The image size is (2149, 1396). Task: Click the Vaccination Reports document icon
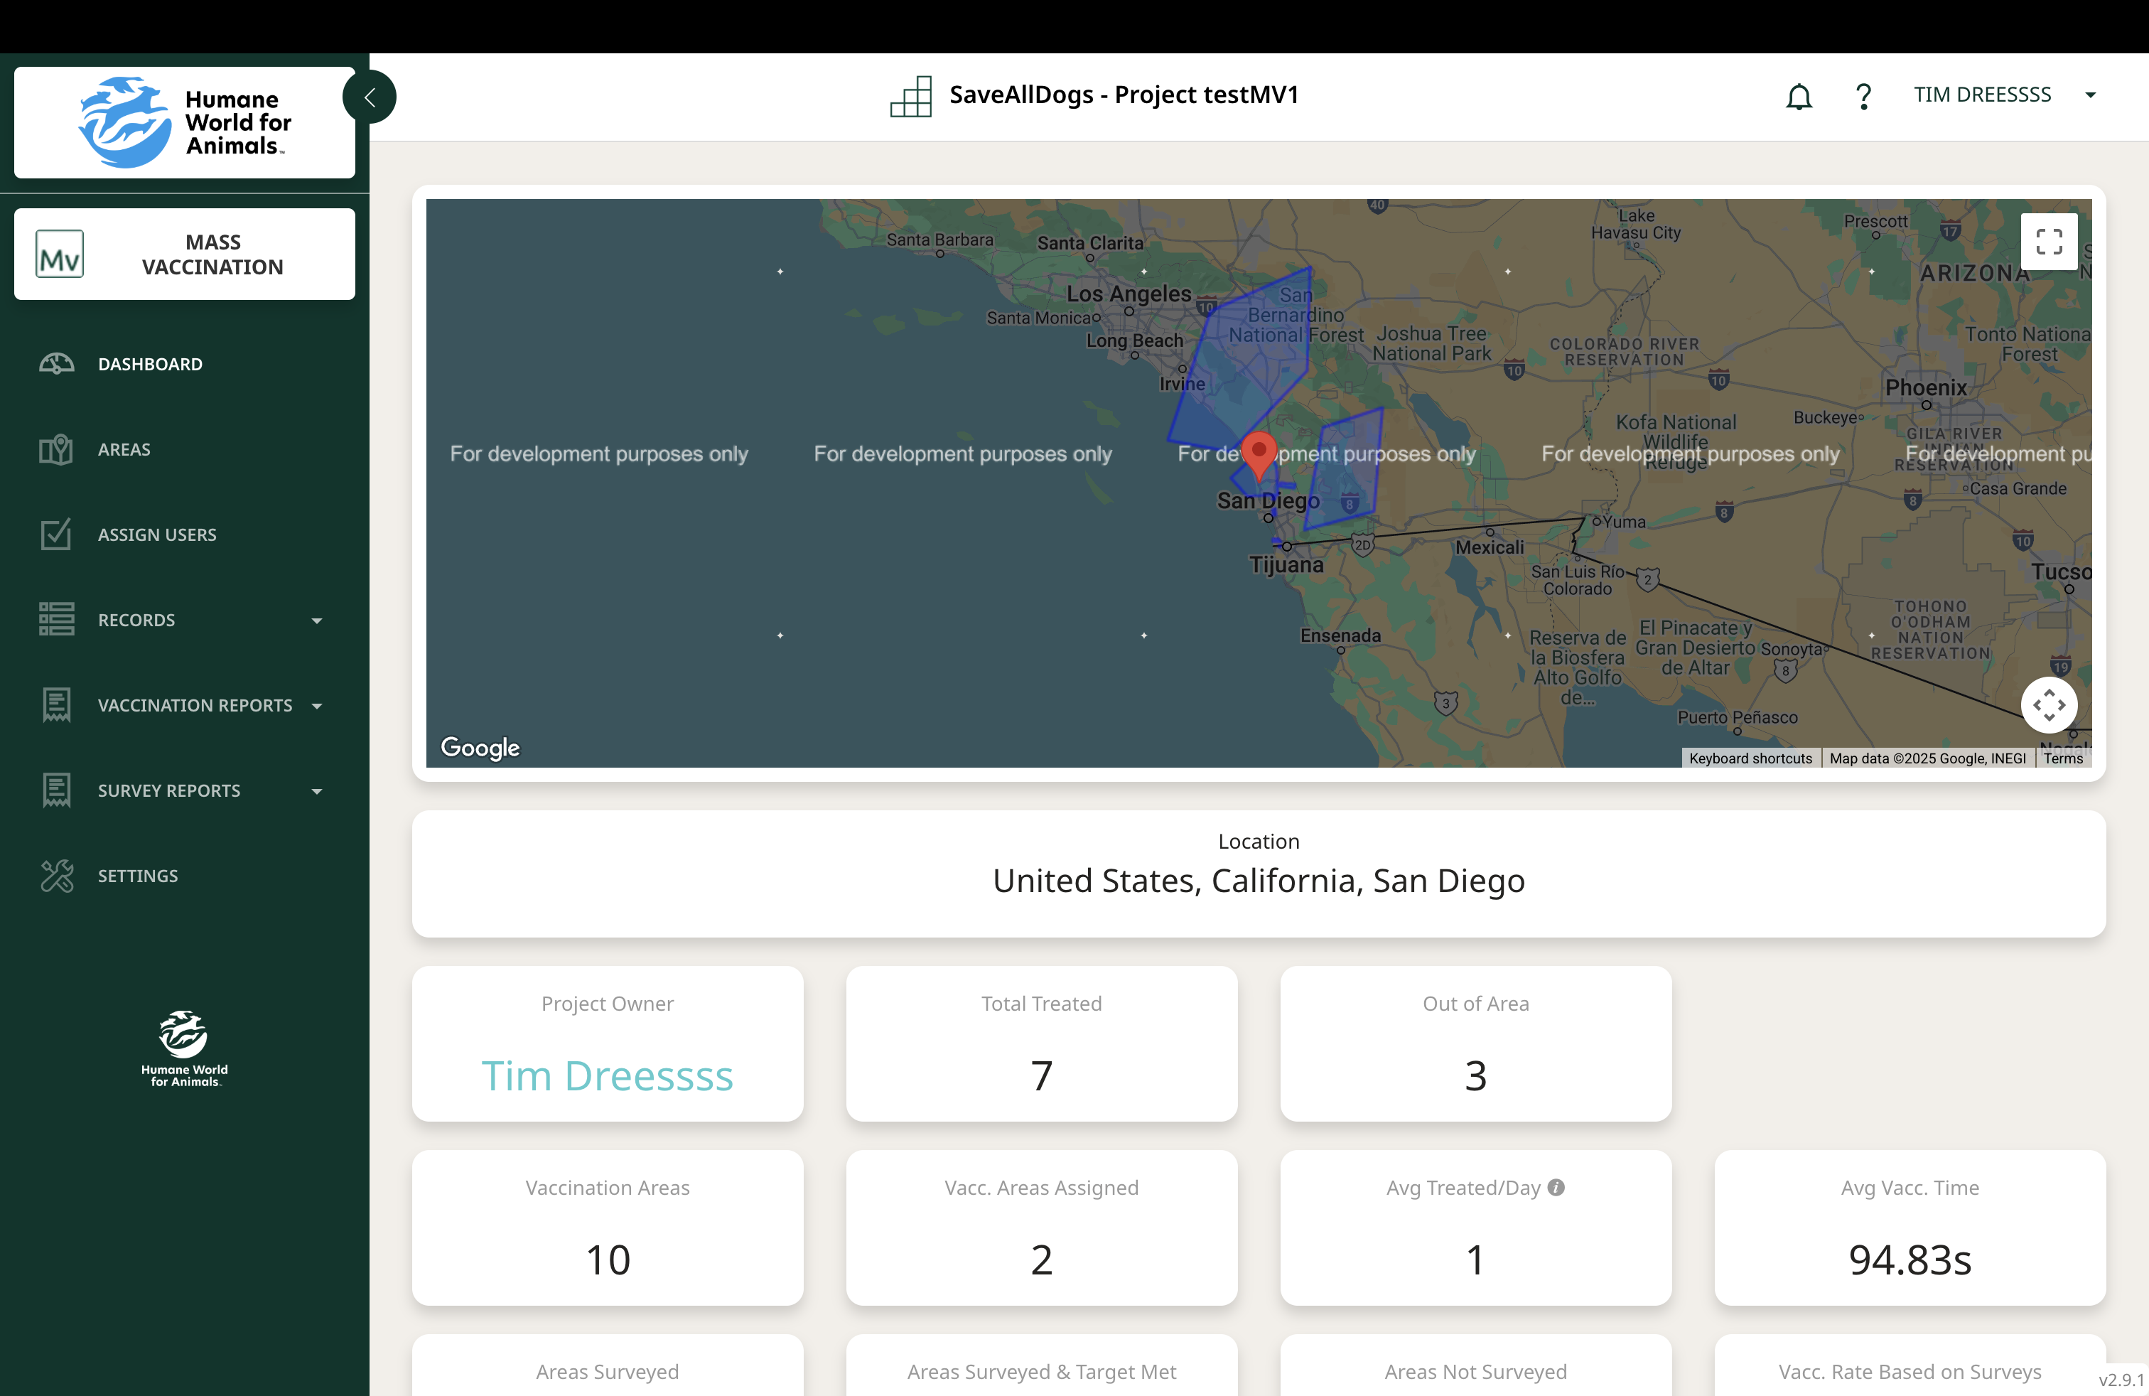56,705
